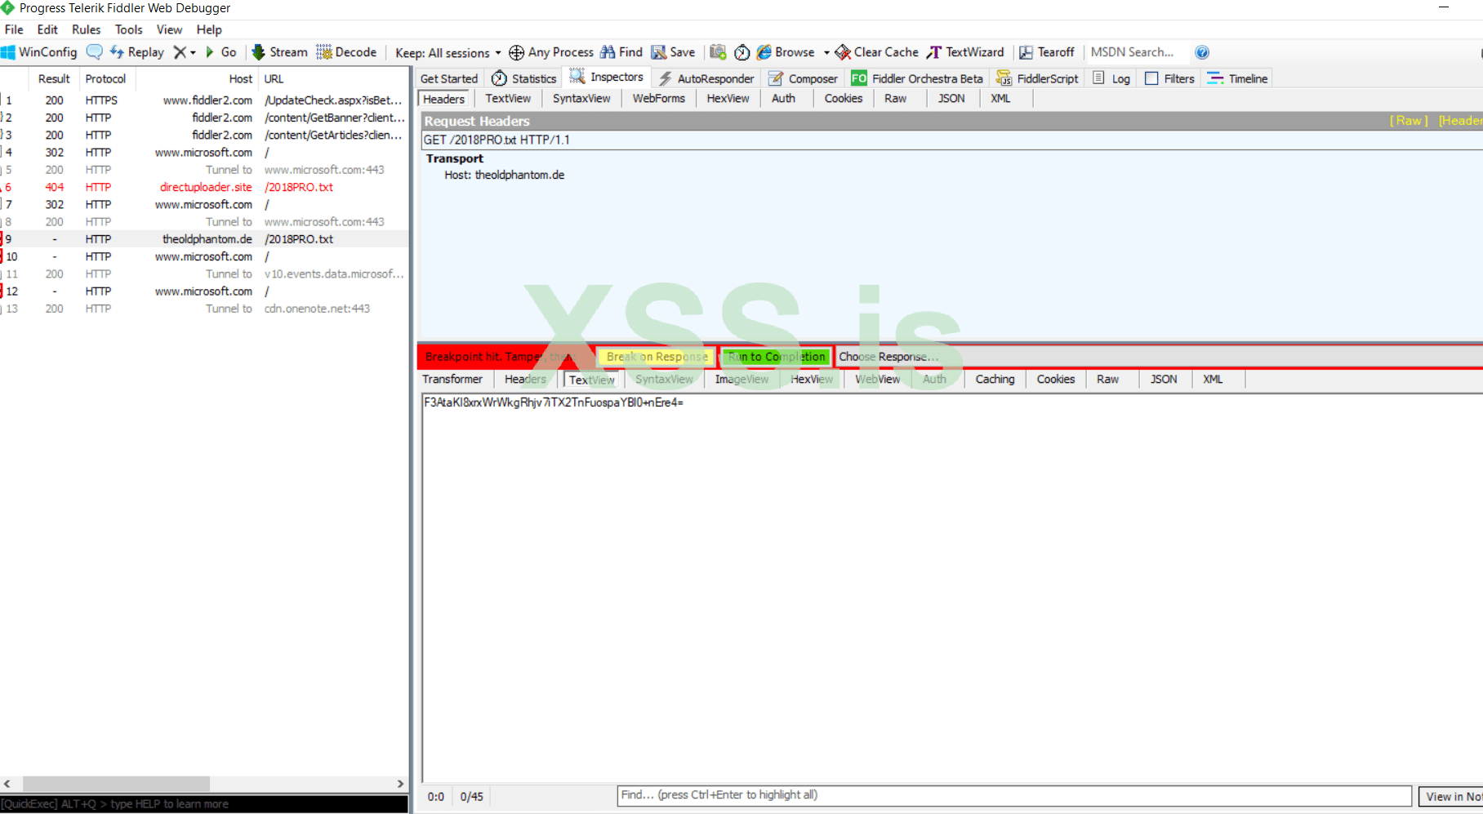Select session 9 theoldphantom.de row
The image size is (1483, 814).
pyautogui.click(x=204, y=239)
